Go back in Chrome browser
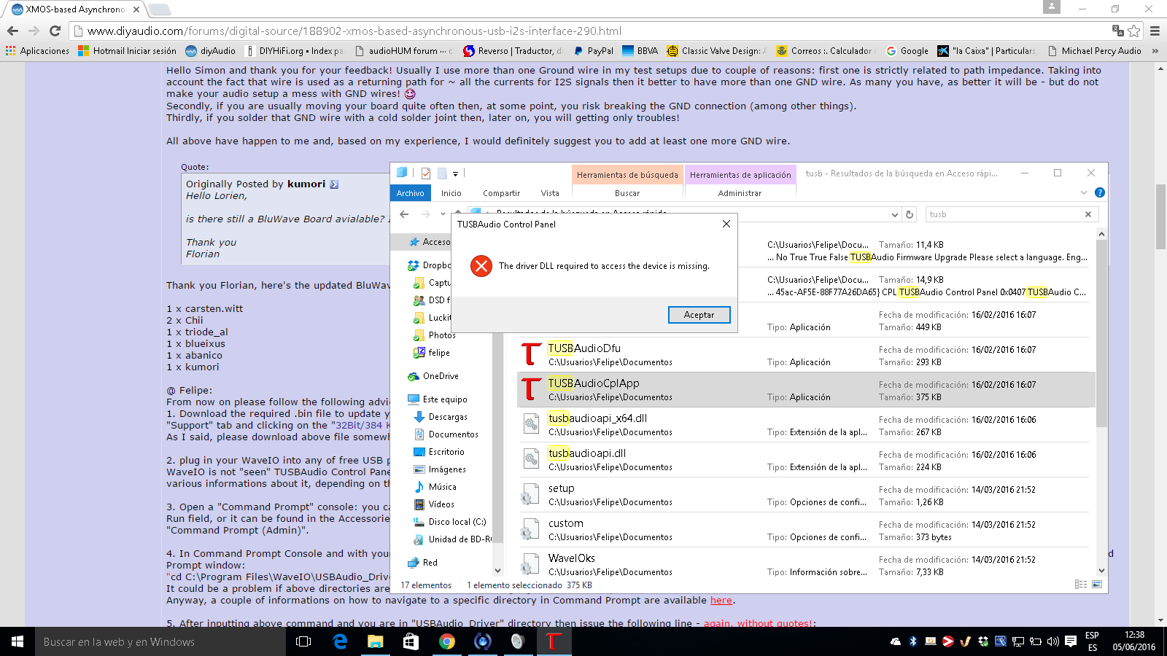The width and height of the screenshot is (1167, 656). click(12, 31)
